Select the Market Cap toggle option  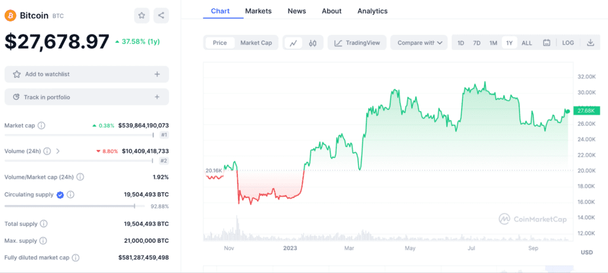(256, 43)
